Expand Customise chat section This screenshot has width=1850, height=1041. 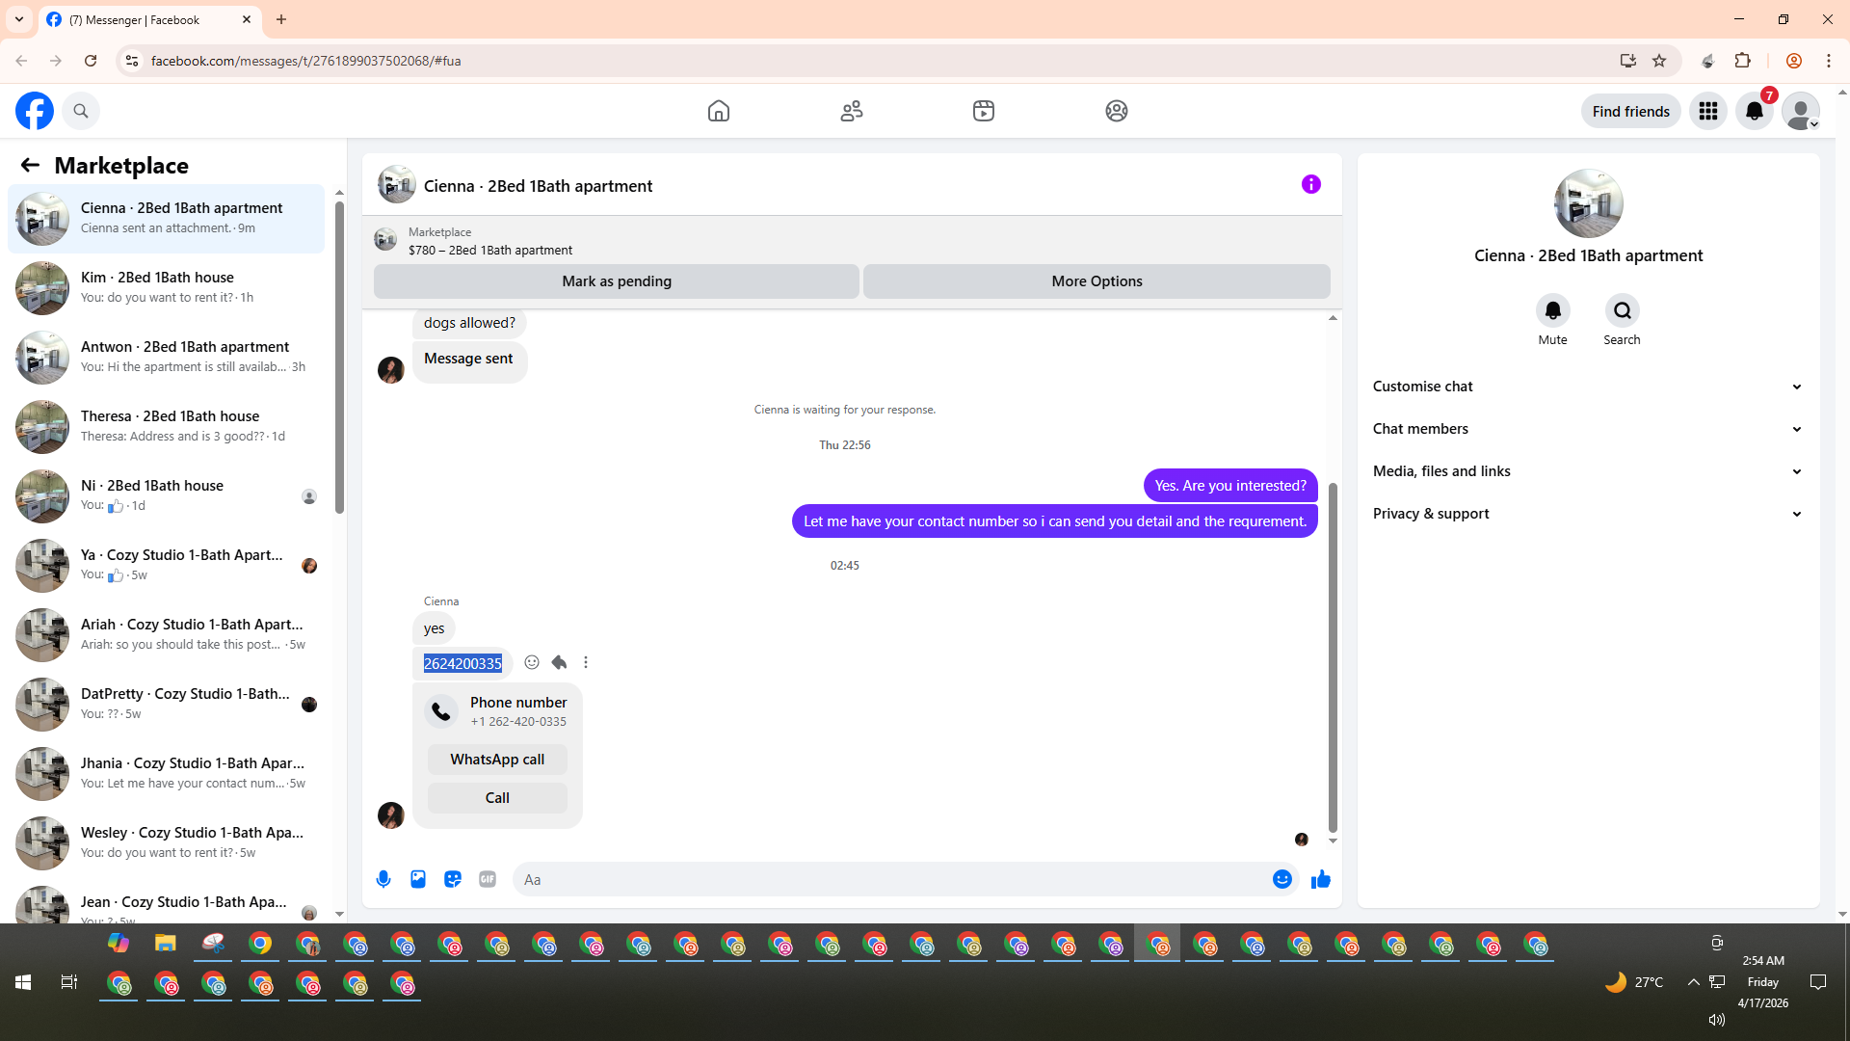(1588, 387)
